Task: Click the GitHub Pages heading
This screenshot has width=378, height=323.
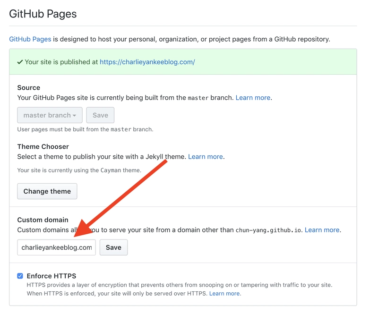Action: click(43, 14)
